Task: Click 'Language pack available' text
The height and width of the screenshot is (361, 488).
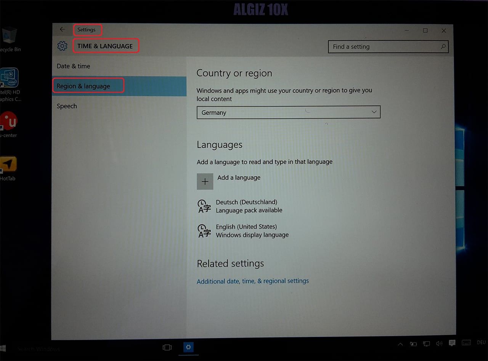Action: point(249,210)
